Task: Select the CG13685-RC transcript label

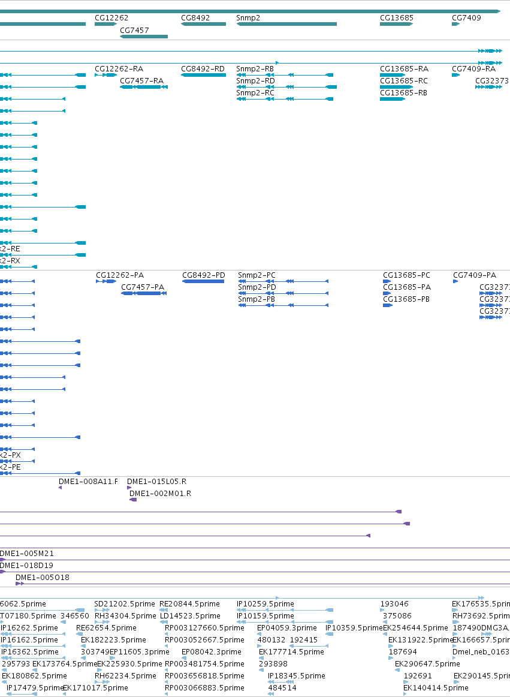Action: pos(404,81)
